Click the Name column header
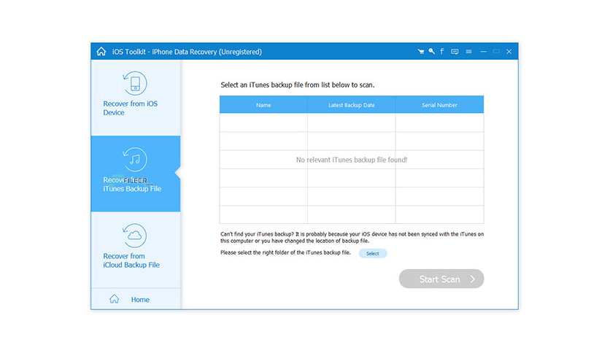 (x=263, y=105)
